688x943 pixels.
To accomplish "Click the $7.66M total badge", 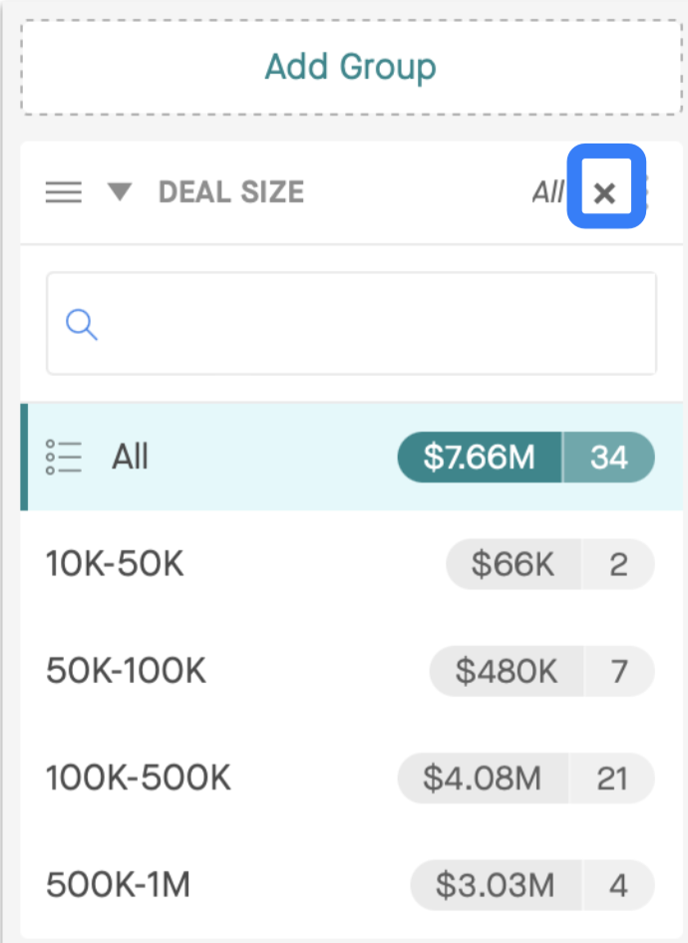I will tap(480, 458).
